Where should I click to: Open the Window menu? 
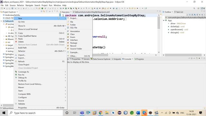57,5
